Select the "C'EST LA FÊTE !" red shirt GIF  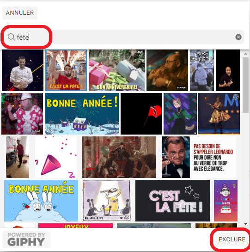pyautogui.click(x=66, y=70)
